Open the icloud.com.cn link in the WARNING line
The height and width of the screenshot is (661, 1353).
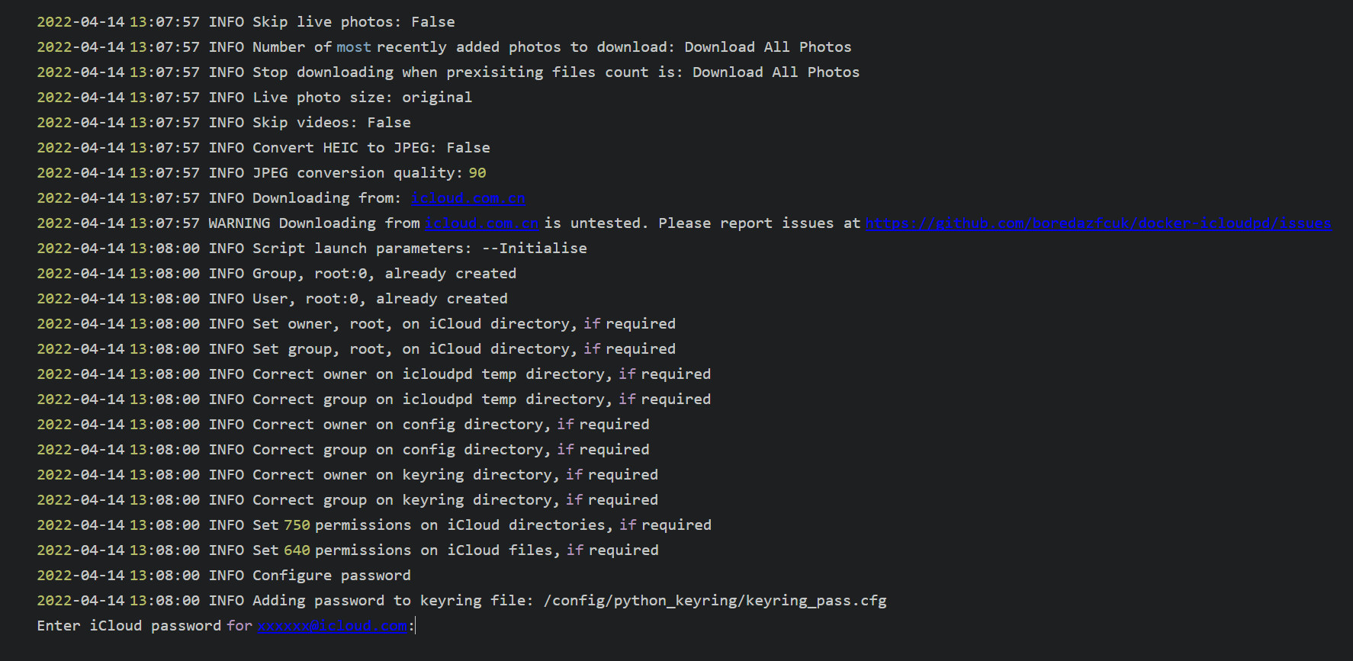pyautogui.click(x=481, y=223)
